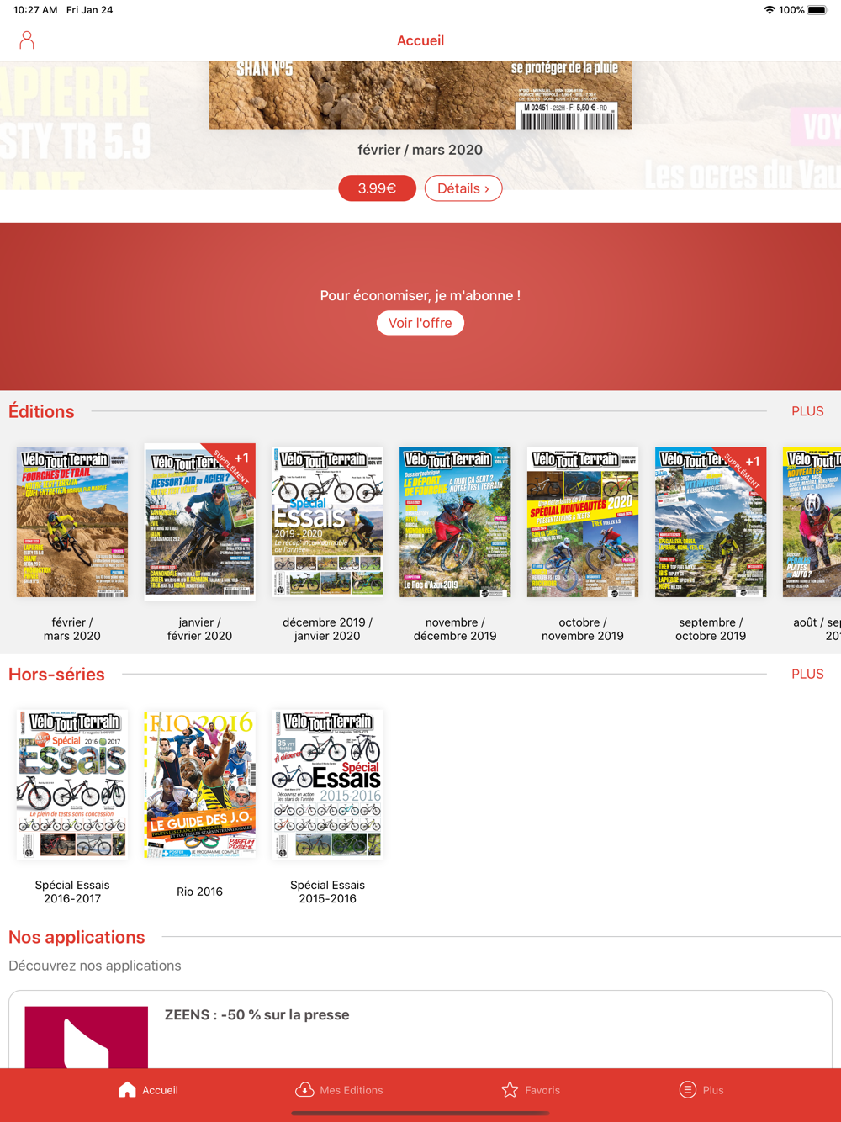Open janvier / février 2020 edition cover

tap(200, 521)
